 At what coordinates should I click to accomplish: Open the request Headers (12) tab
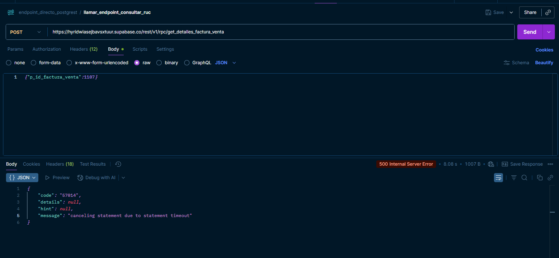(84, 49)
